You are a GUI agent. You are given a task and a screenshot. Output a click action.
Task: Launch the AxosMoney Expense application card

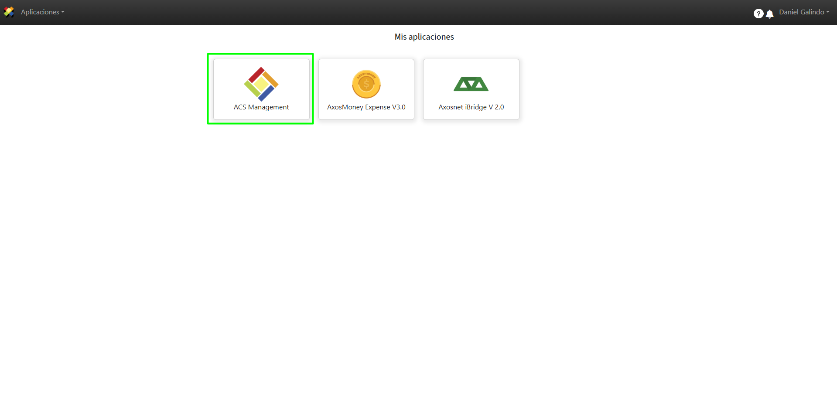pyautogui.click(x=366, y=89)
